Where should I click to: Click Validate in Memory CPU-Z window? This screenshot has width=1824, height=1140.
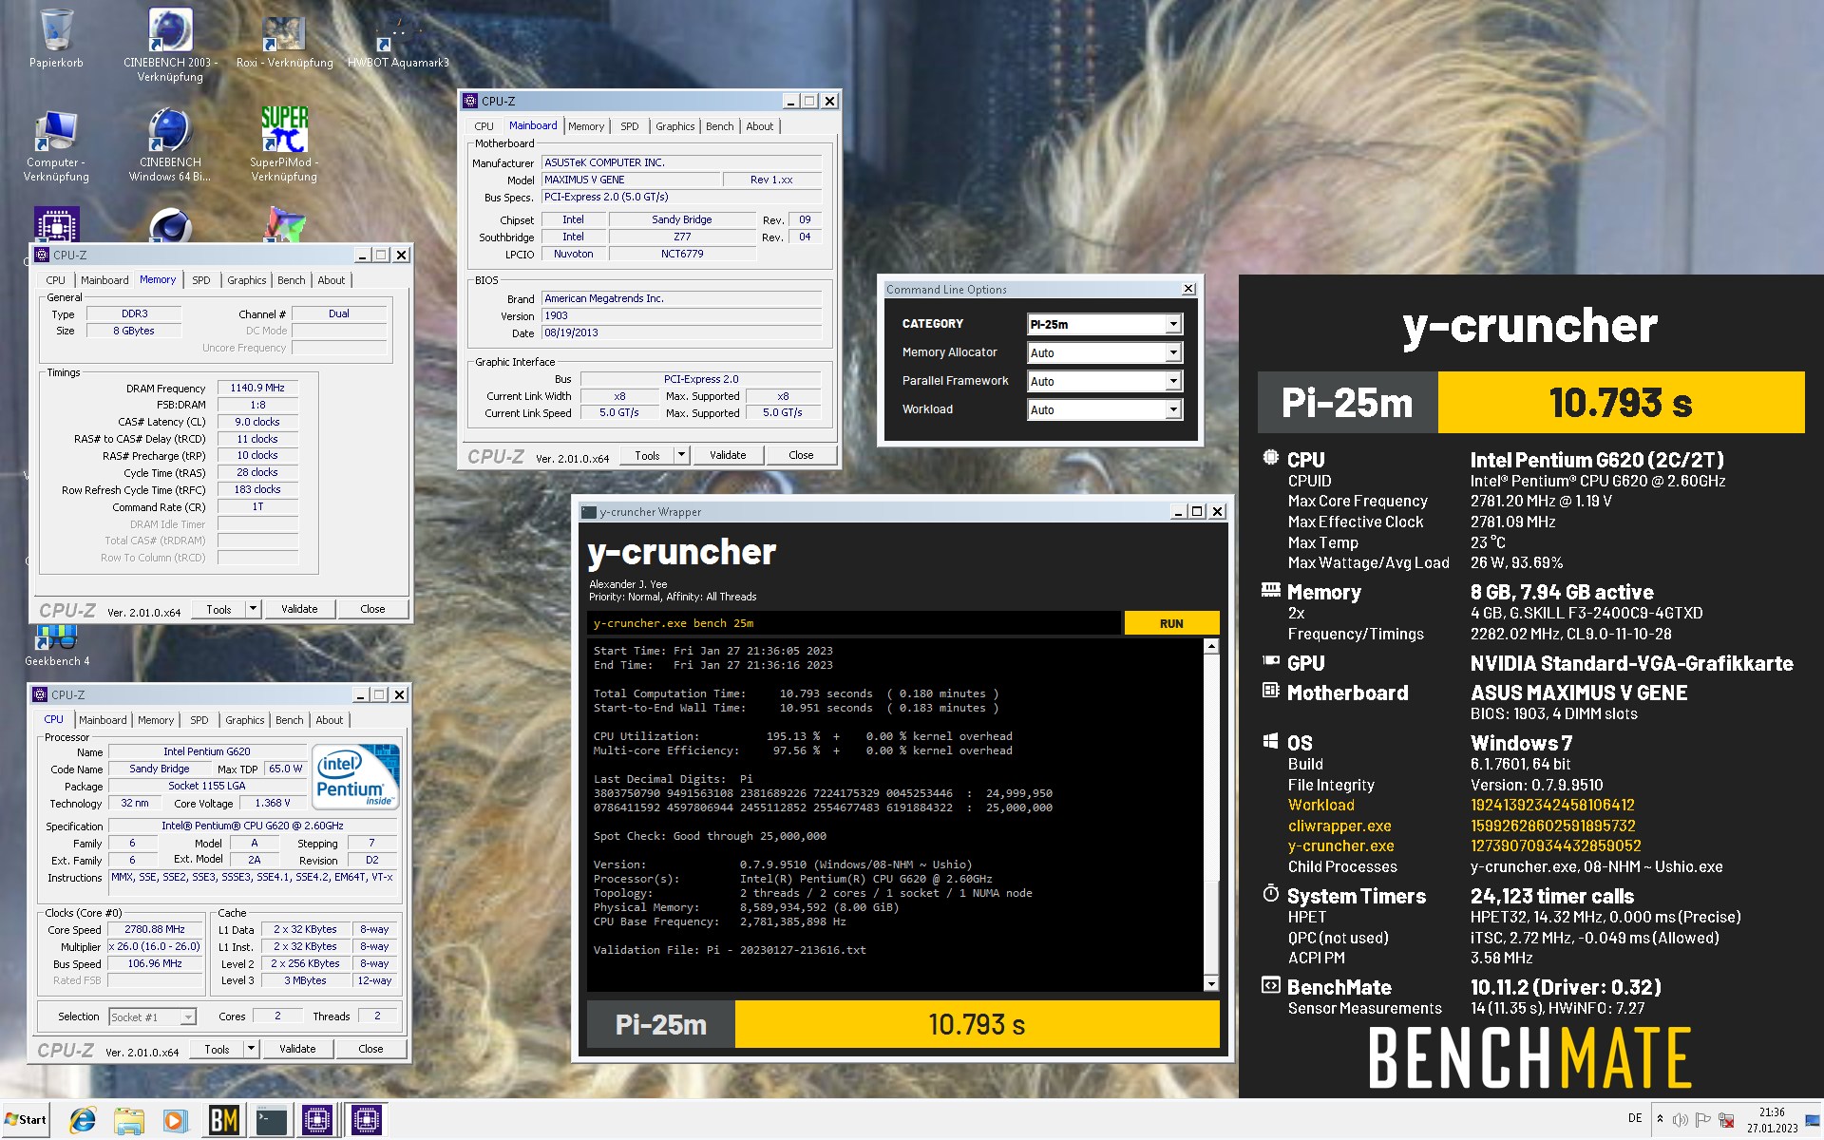coord(299,609)
